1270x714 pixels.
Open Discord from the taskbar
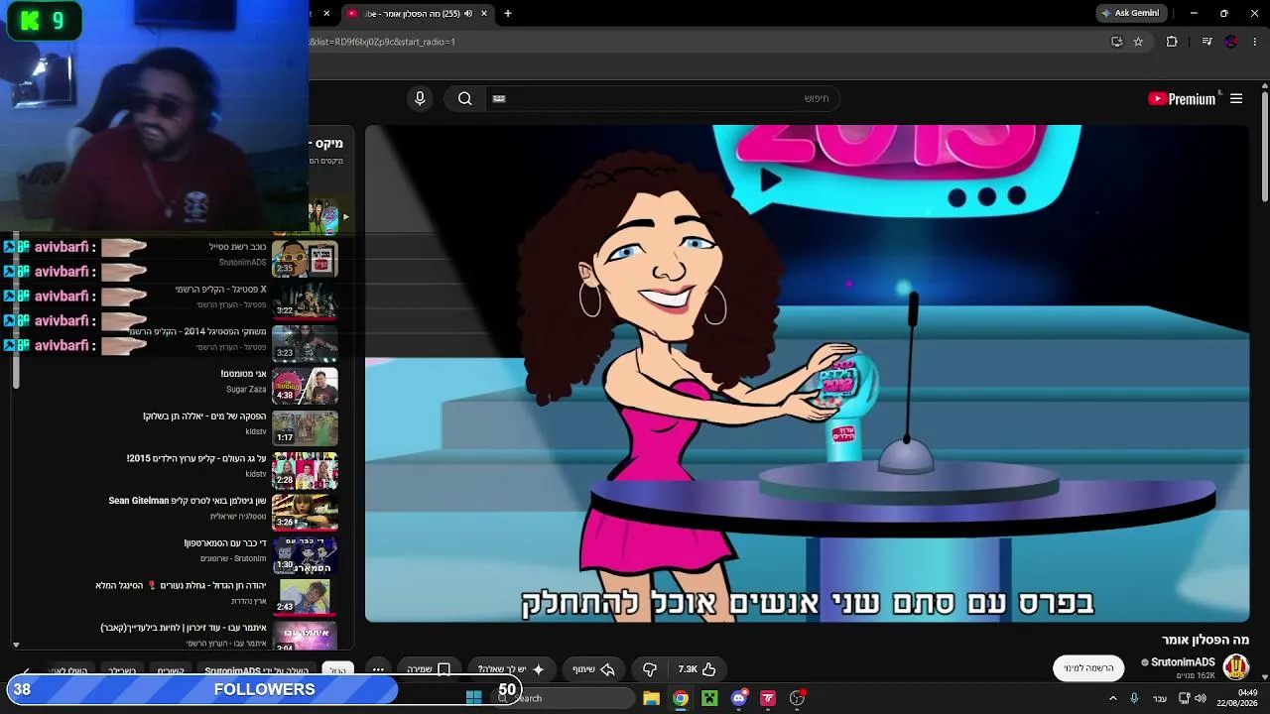tap(739, 698)
